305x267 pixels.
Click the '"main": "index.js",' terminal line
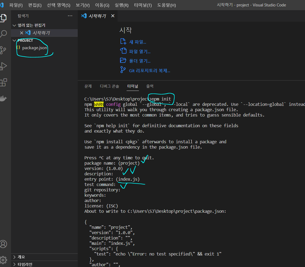[x=112, y=243]
